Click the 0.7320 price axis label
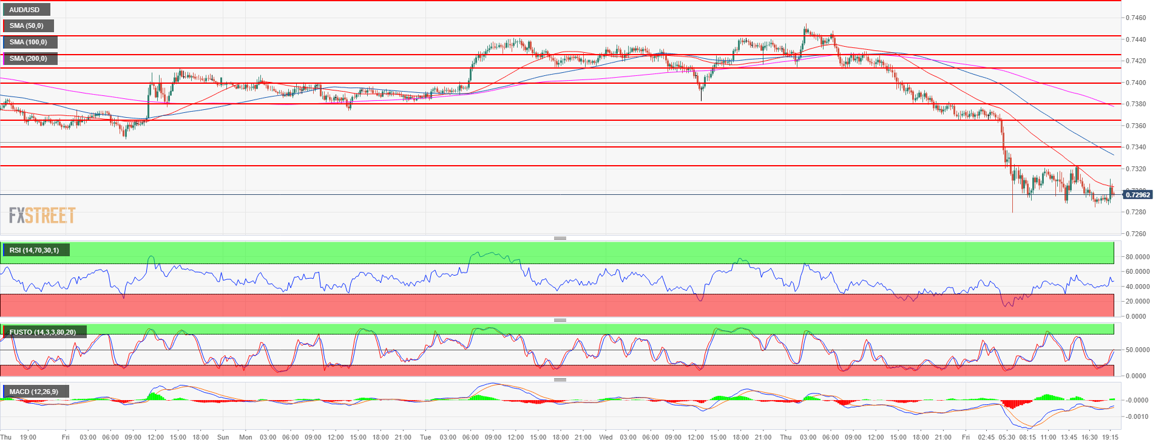 [1135, 169]
